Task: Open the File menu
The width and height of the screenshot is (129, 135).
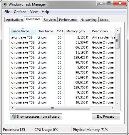Action: pyautogui.click(x=7, y=12)
